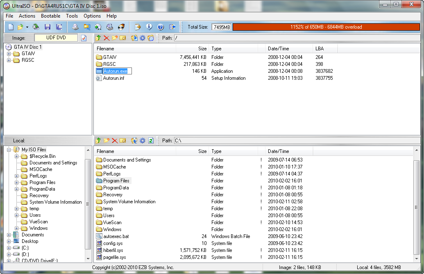Click the Filename column header in local list
This screenshot has height=274, width=424.
click(x=135, y=151)
